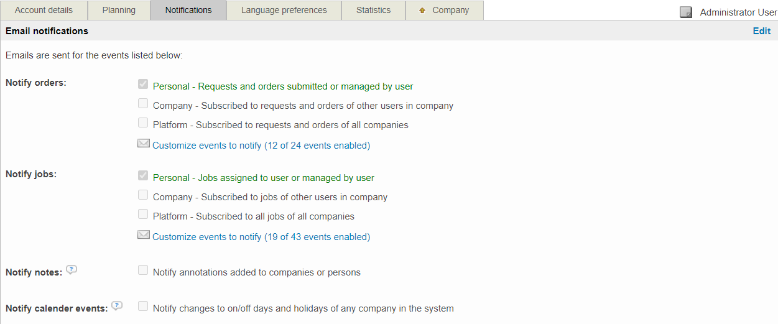Check Notify annotations added to companies checkbox

point(143,271)
